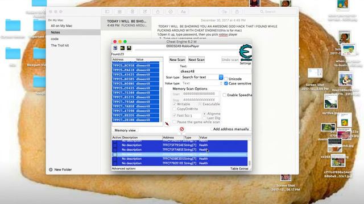Click the save floppy disk icon in Cheat Engine

click(129, 48)
